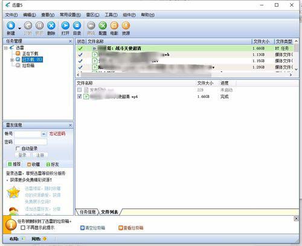302x246 pixels.
Task: Switch to the 好友 tab
Action: [53, 164]
